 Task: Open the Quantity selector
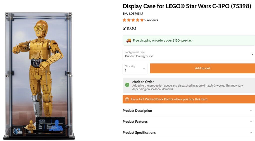[x=135, y=68]
